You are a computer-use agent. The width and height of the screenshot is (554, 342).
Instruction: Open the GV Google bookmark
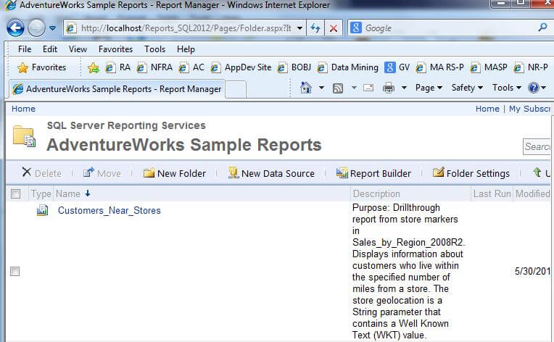point(397,67)
